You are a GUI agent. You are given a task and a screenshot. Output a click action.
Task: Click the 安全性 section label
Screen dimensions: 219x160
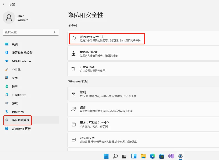73,26
